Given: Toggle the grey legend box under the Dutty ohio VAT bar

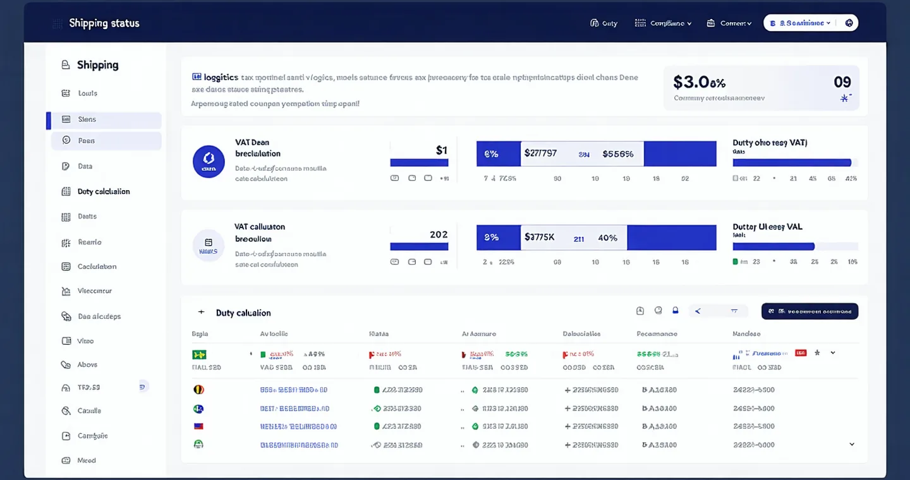Looking at the screenshot, I should [x=735, y=179].
